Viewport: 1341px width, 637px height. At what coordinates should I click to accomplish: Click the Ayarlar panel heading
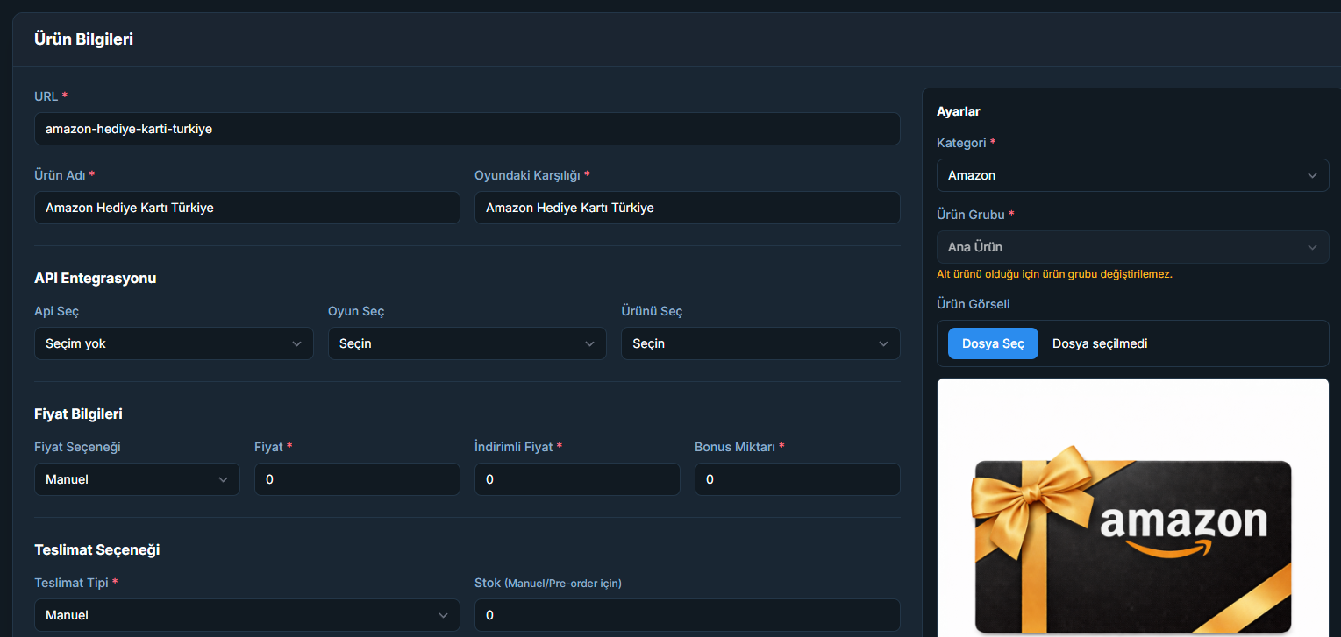[x=959, y=111]
